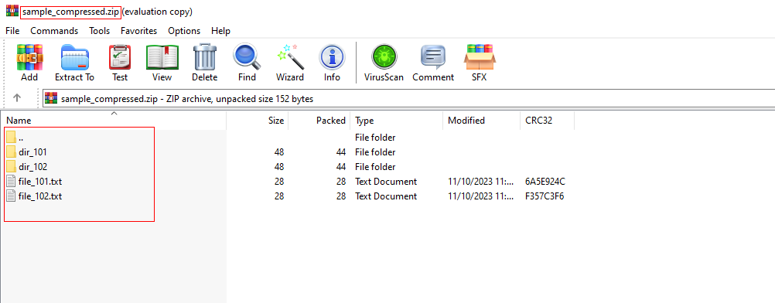Start VirusScan on the archive
The image size is (775, 303).
[384, 57]
